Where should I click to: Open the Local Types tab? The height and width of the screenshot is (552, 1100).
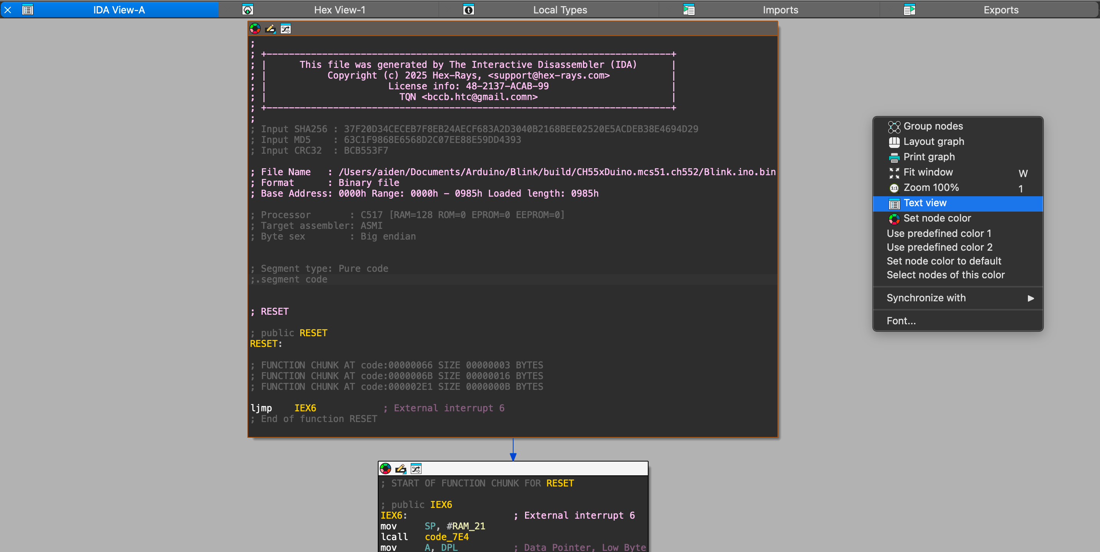pos(560,10)
